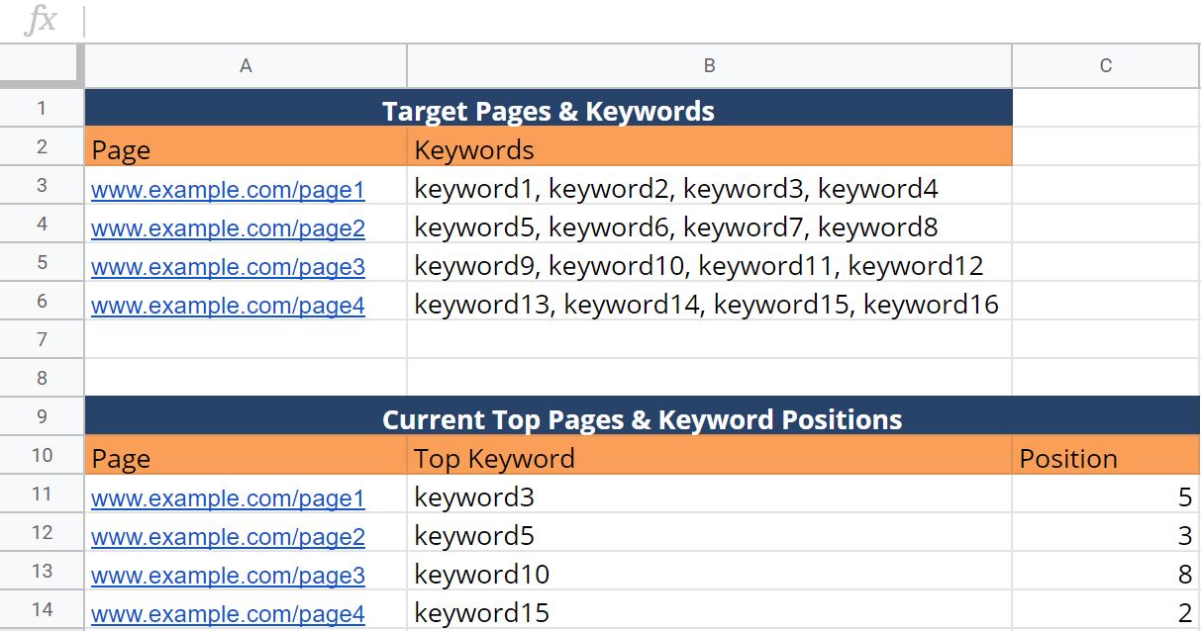
Task: Select cell listing keyword9 through keyword12
Action: (x=709, y=263)
